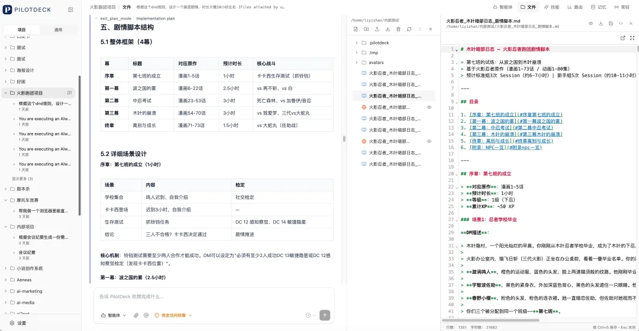The width and height of the screenshot is (639, 331).
Task: Click trash delete icon in file panel
Action: tap(398, 30)
